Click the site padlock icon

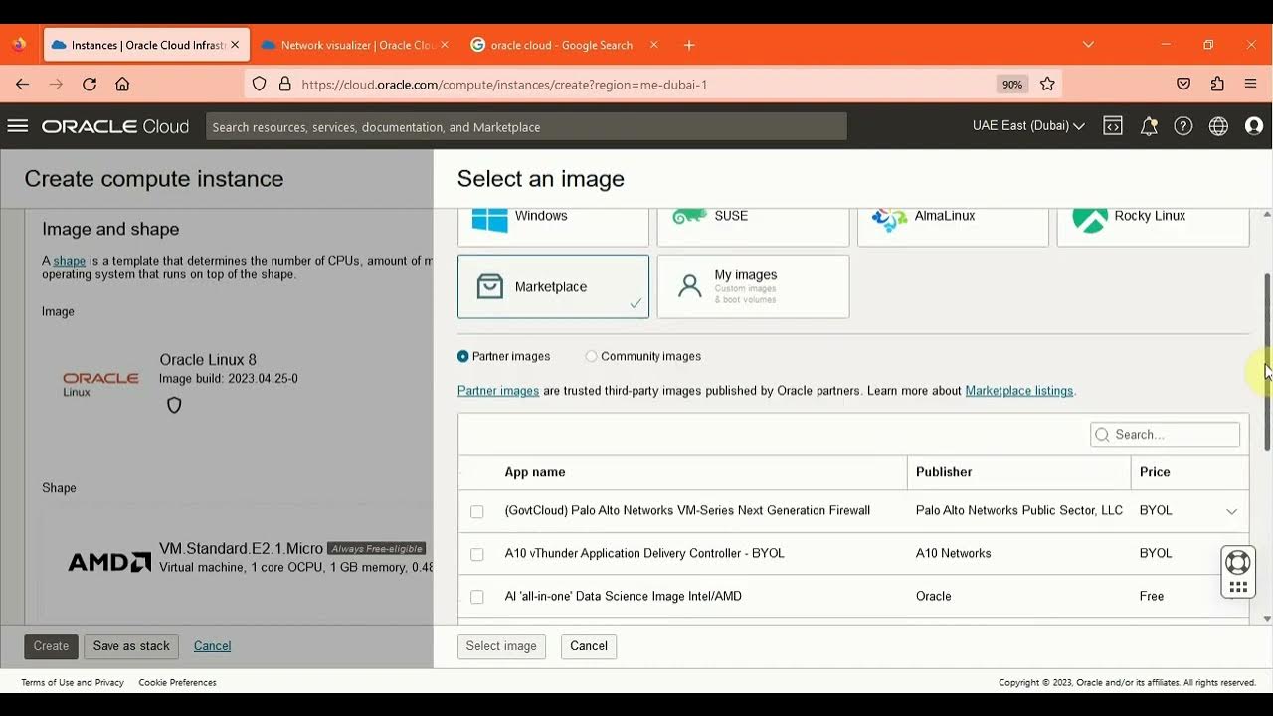coord(285,85)
